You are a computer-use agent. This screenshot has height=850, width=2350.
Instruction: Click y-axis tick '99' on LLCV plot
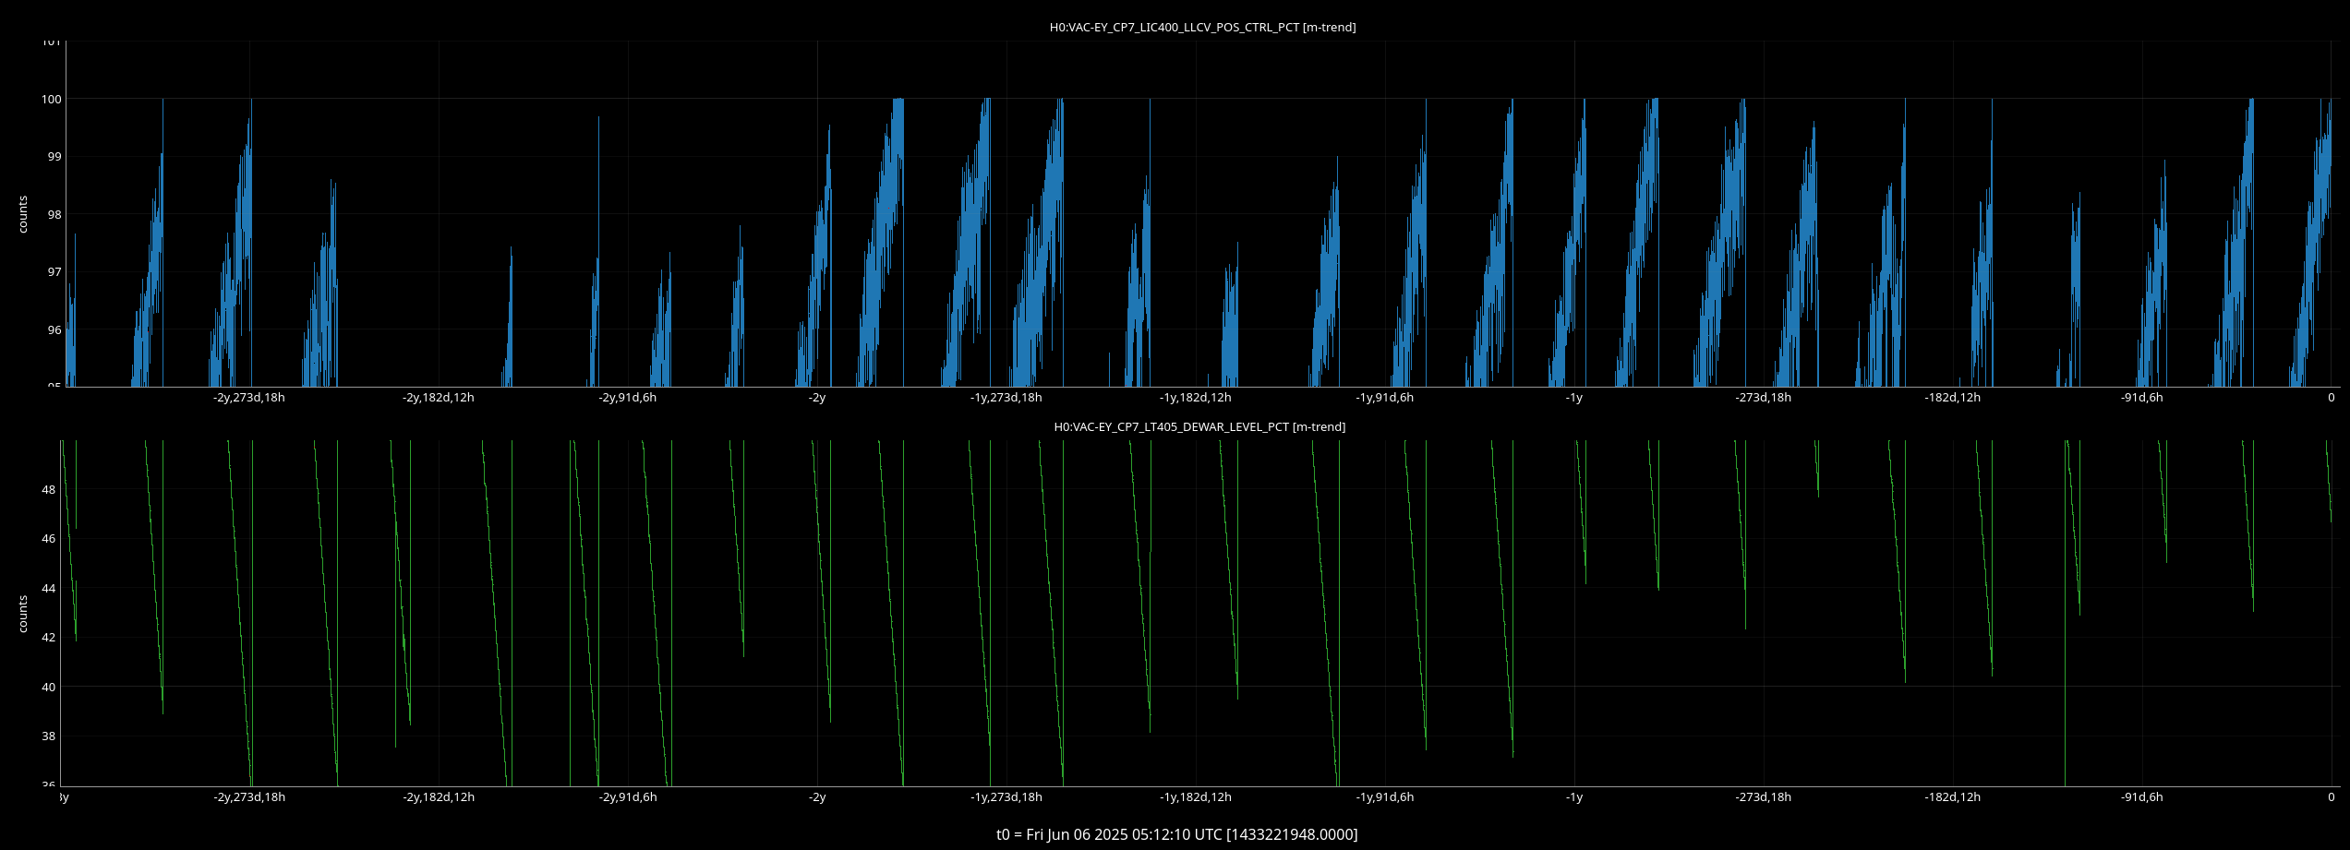pyautogui.click(x=54, y=157)
